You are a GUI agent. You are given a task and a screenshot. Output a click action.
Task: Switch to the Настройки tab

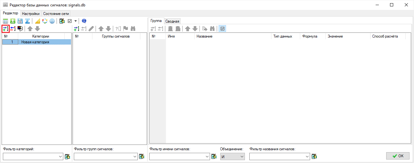(x=31, y=14)
